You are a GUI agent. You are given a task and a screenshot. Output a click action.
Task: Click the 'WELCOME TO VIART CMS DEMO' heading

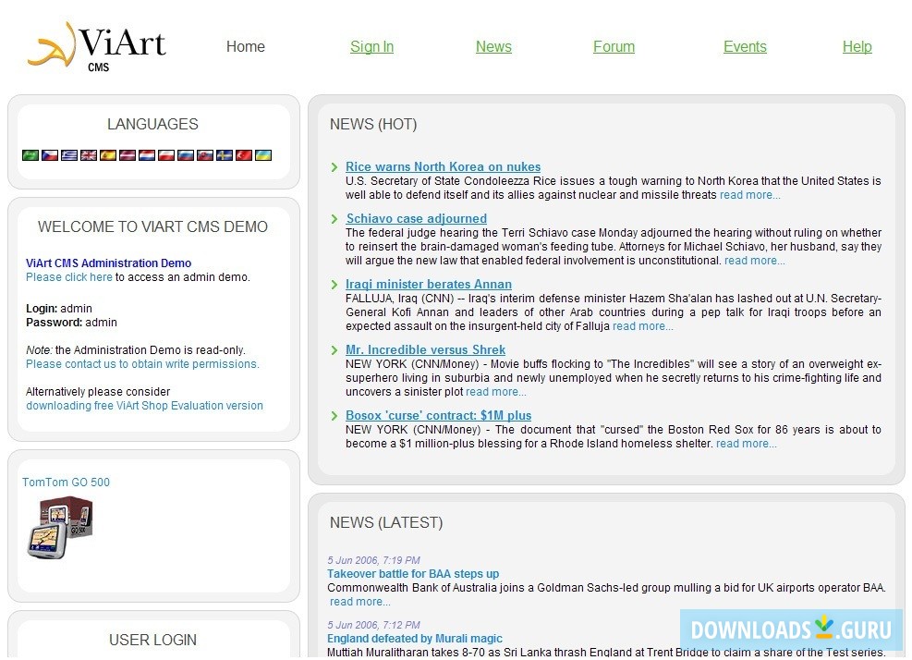click(x=153, y=227)
